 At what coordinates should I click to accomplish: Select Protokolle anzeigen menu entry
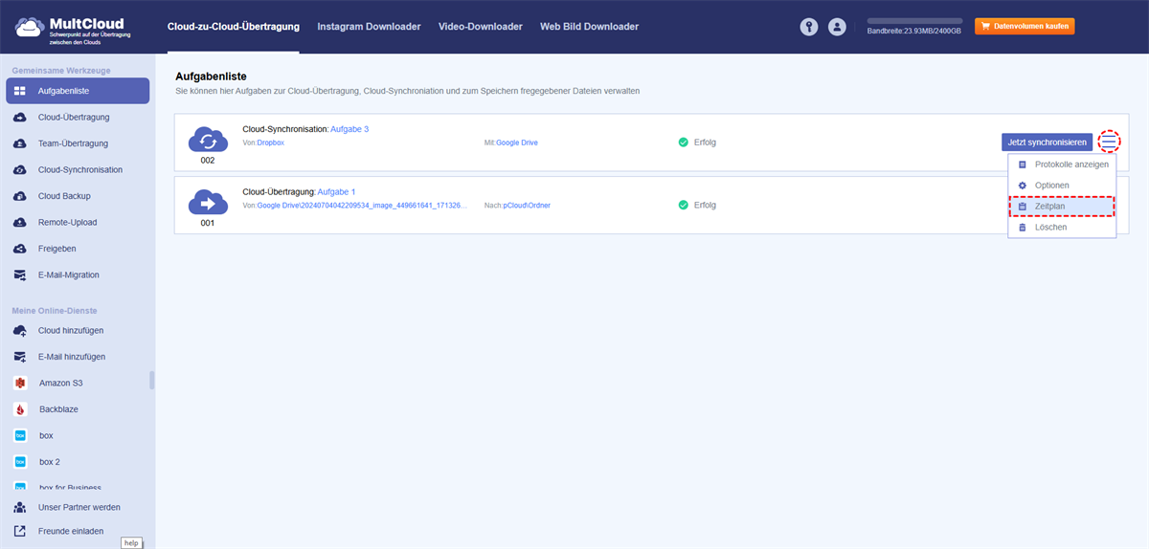coord(1062,165)
